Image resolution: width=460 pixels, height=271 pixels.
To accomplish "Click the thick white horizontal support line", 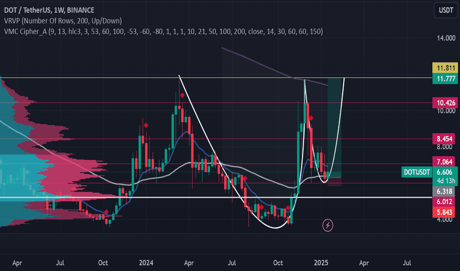I will (x=216, y=197).
